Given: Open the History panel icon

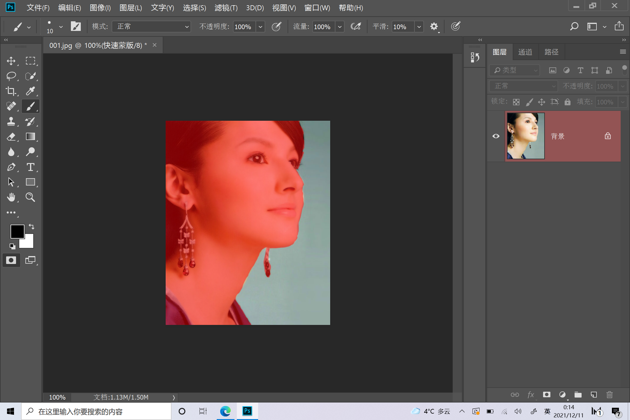Looking at the screenshot, I should coord(475,57).
